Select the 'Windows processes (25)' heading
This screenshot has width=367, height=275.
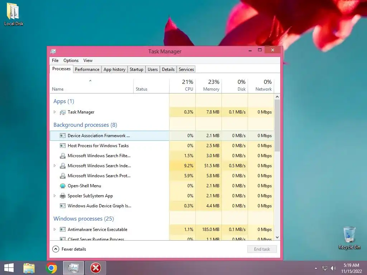84,219
